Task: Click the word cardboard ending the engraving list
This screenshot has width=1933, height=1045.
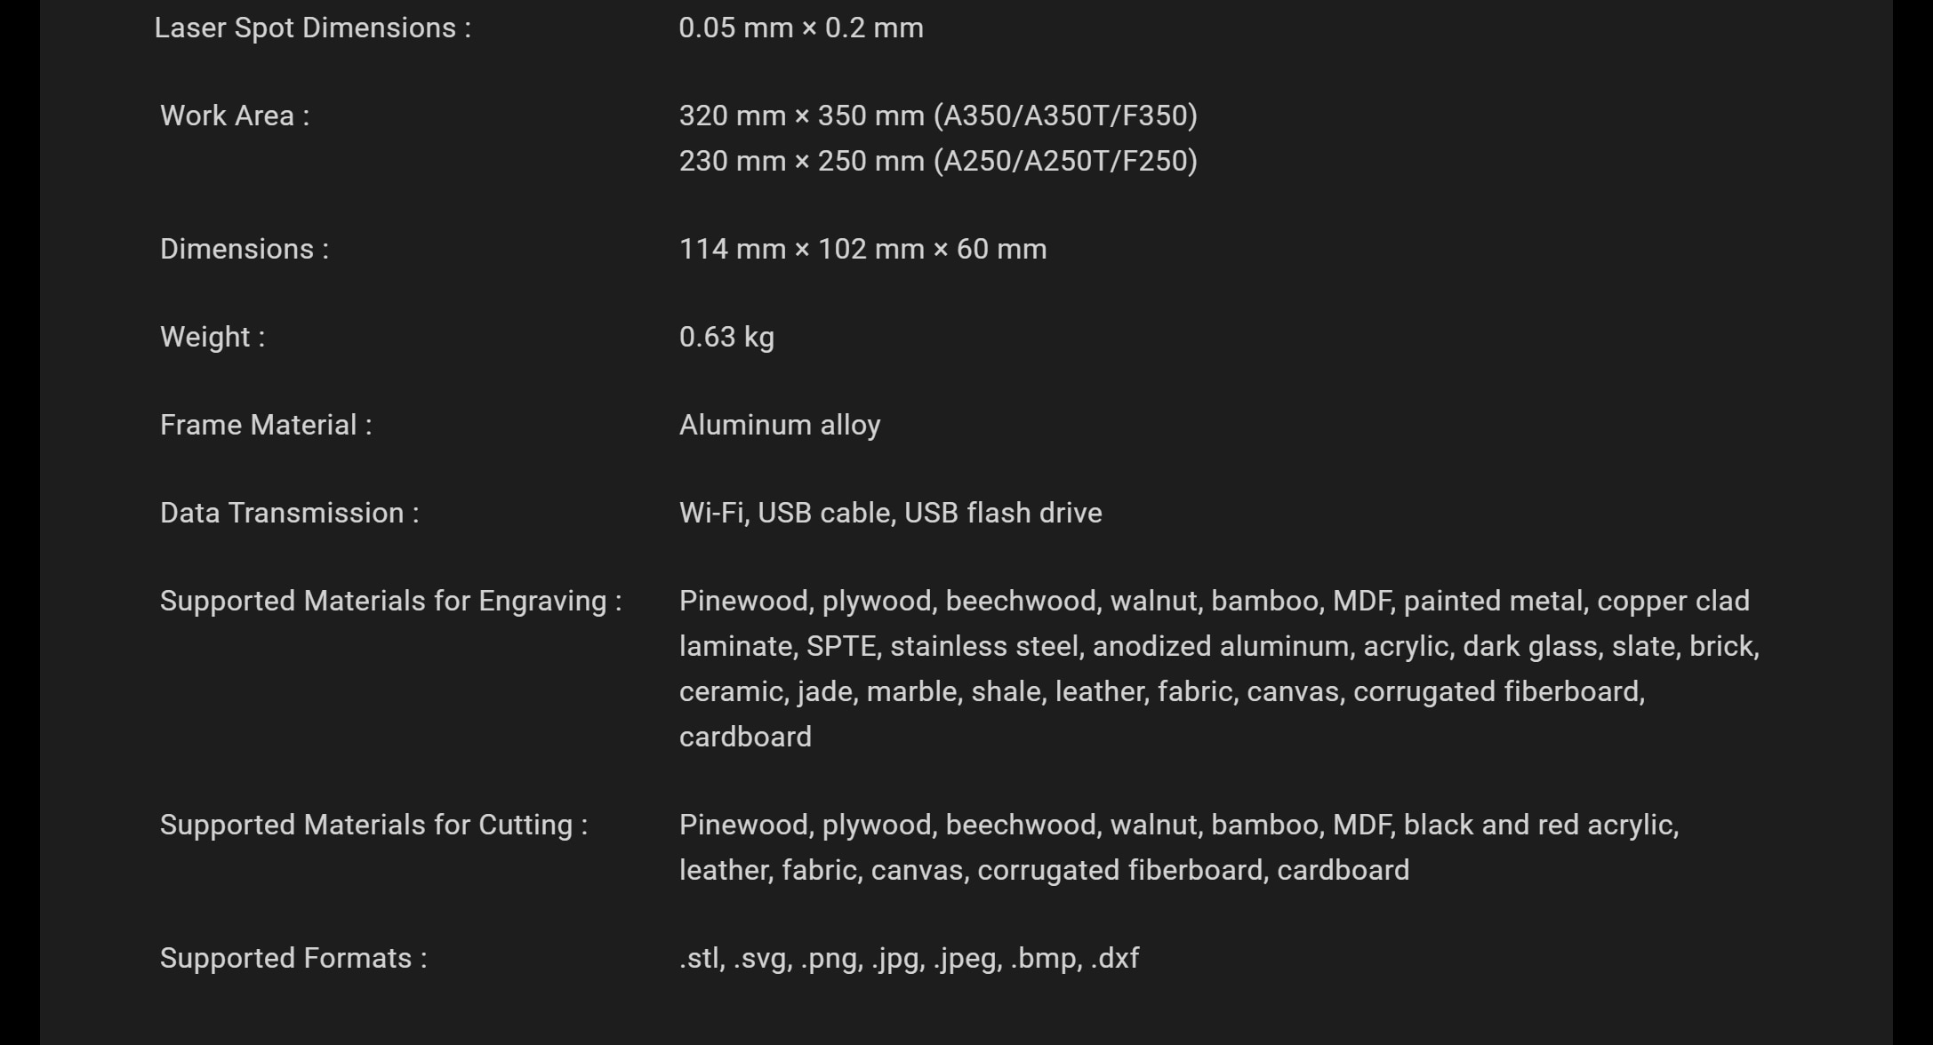Action: (x=745, y=737)
